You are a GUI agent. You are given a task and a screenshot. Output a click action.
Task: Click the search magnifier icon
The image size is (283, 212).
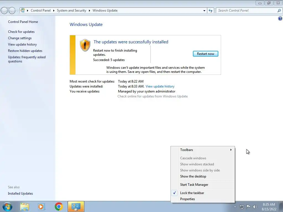279,10
